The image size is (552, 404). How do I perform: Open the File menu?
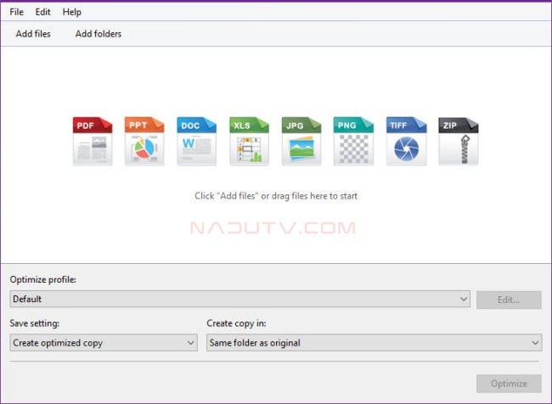pyautogui.click(x=16, y=12)
